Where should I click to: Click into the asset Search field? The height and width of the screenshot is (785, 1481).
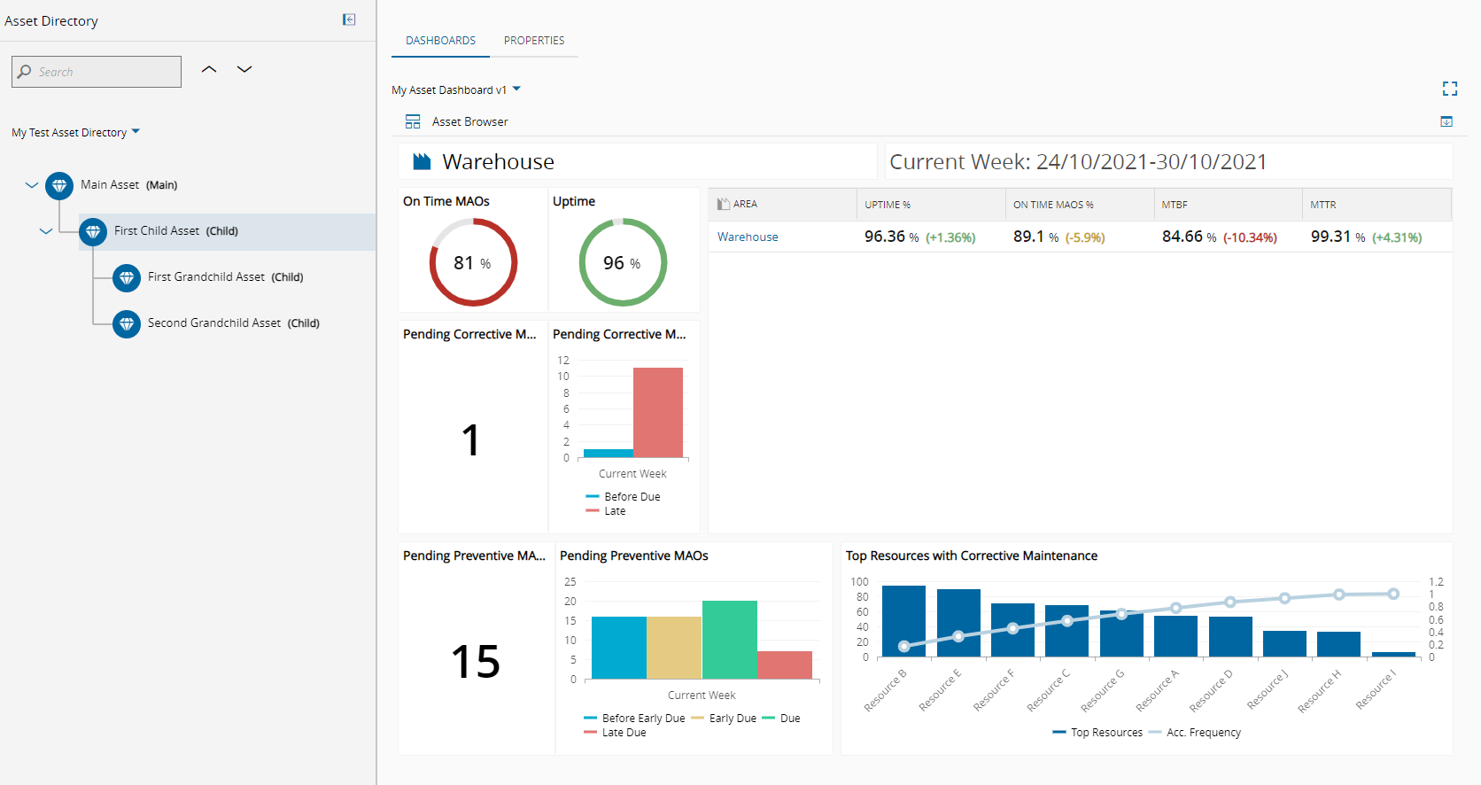(x=97, y=72)
